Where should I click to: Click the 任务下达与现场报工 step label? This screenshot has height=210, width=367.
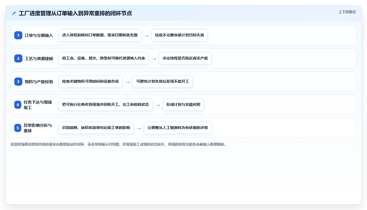pos(38,105)
